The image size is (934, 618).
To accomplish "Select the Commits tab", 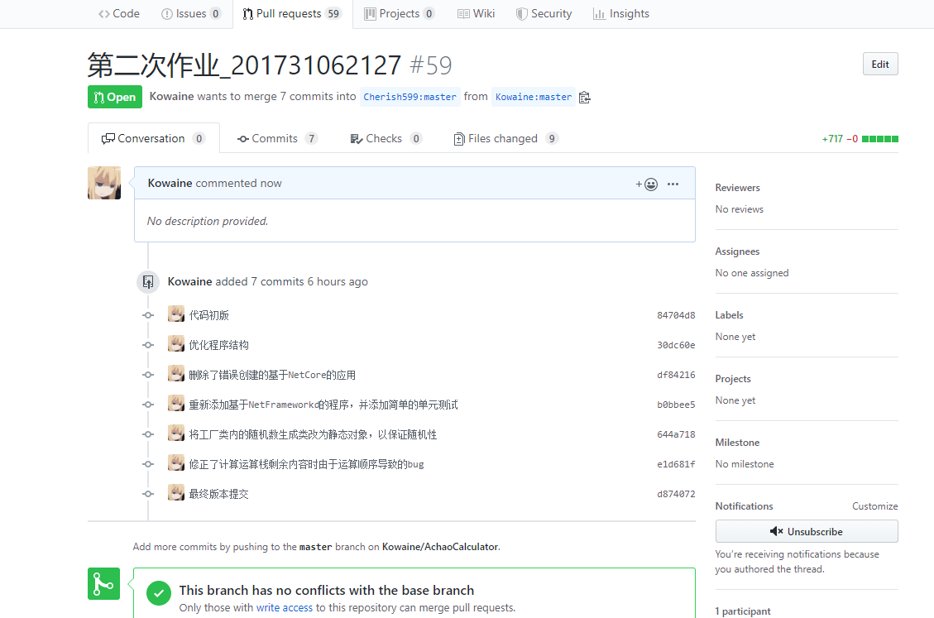I will pyautogui.click(x=277, y=138).
